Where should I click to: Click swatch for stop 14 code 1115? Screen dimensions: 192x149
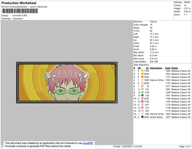[142, 111]
